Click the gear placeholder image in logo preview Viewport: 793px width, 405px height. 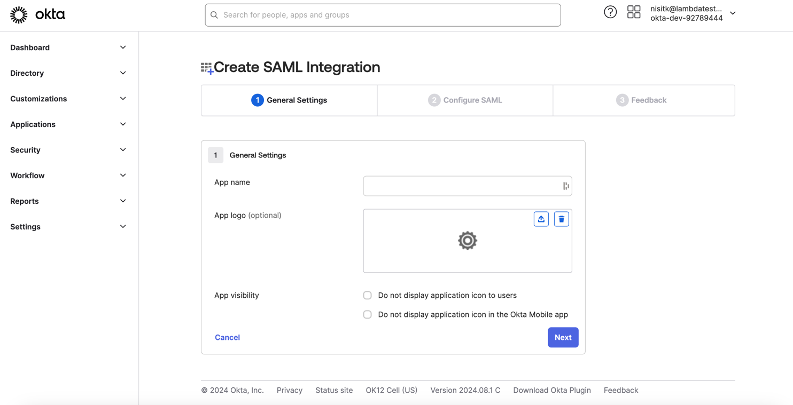467,240
